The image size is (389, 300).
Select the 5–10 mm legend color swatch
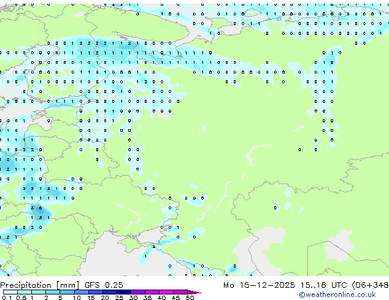pyautogui.click(x=67, y=292)
